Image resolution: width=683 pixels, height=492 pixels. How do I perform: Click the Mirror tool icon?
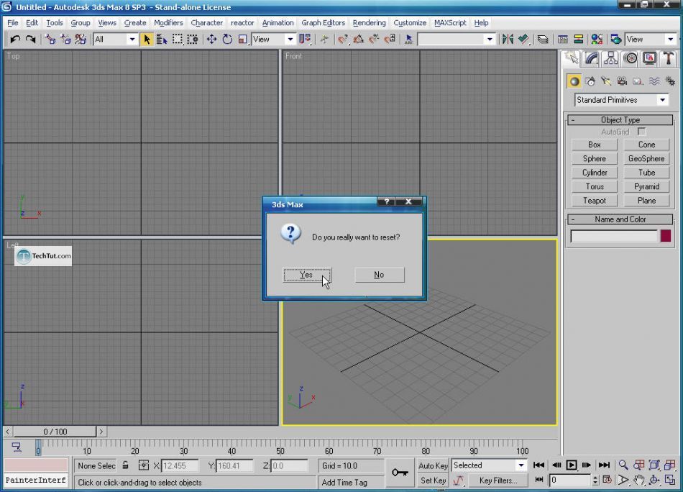(508, 40)
